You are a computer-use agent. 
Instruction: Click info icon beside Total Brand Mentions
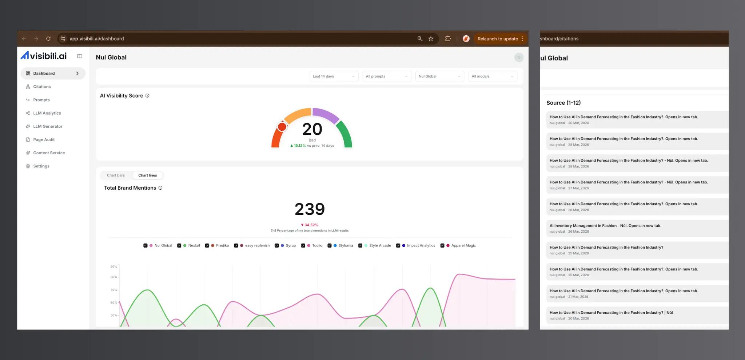click(160, 188)
